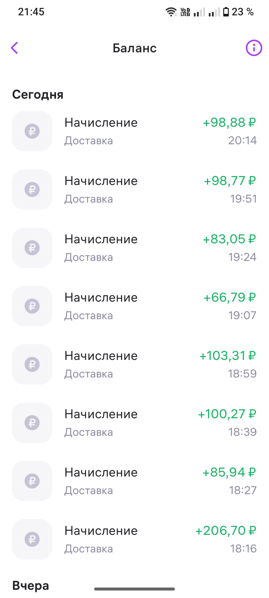The image size is (269, 598).
Task: Tap the battery indicator in status bar
Action: [x=226, y=12]
